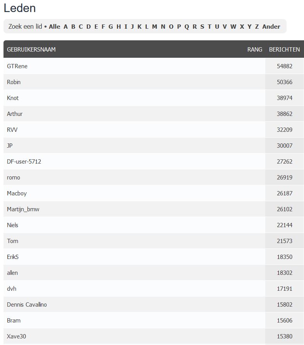The width and height of the screenshot is (304, 345).
Task: Open Robin's profile
Action: pyautogui.click(x=14, y=82)
